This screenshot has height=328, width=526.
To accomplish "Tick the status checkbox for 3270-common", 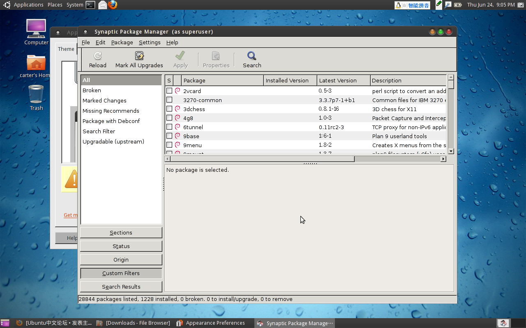I will 169,100.
